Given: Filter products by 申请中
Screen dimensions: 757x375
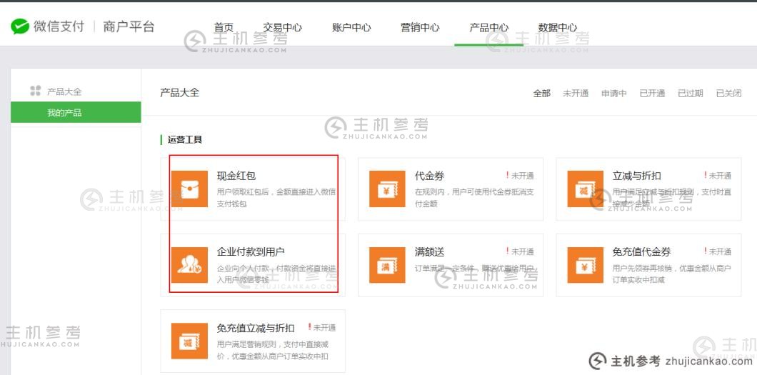Looking at the screenshot, I should [614, 94].
